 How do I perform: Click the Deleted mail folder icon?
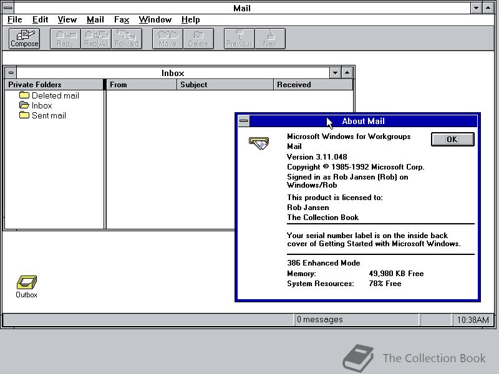24,95
